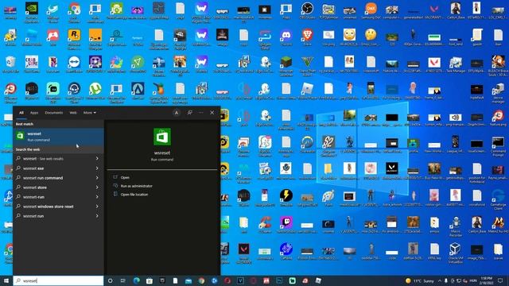
Task: Show hidden system tray icons chevron
Action: (440, 280)
